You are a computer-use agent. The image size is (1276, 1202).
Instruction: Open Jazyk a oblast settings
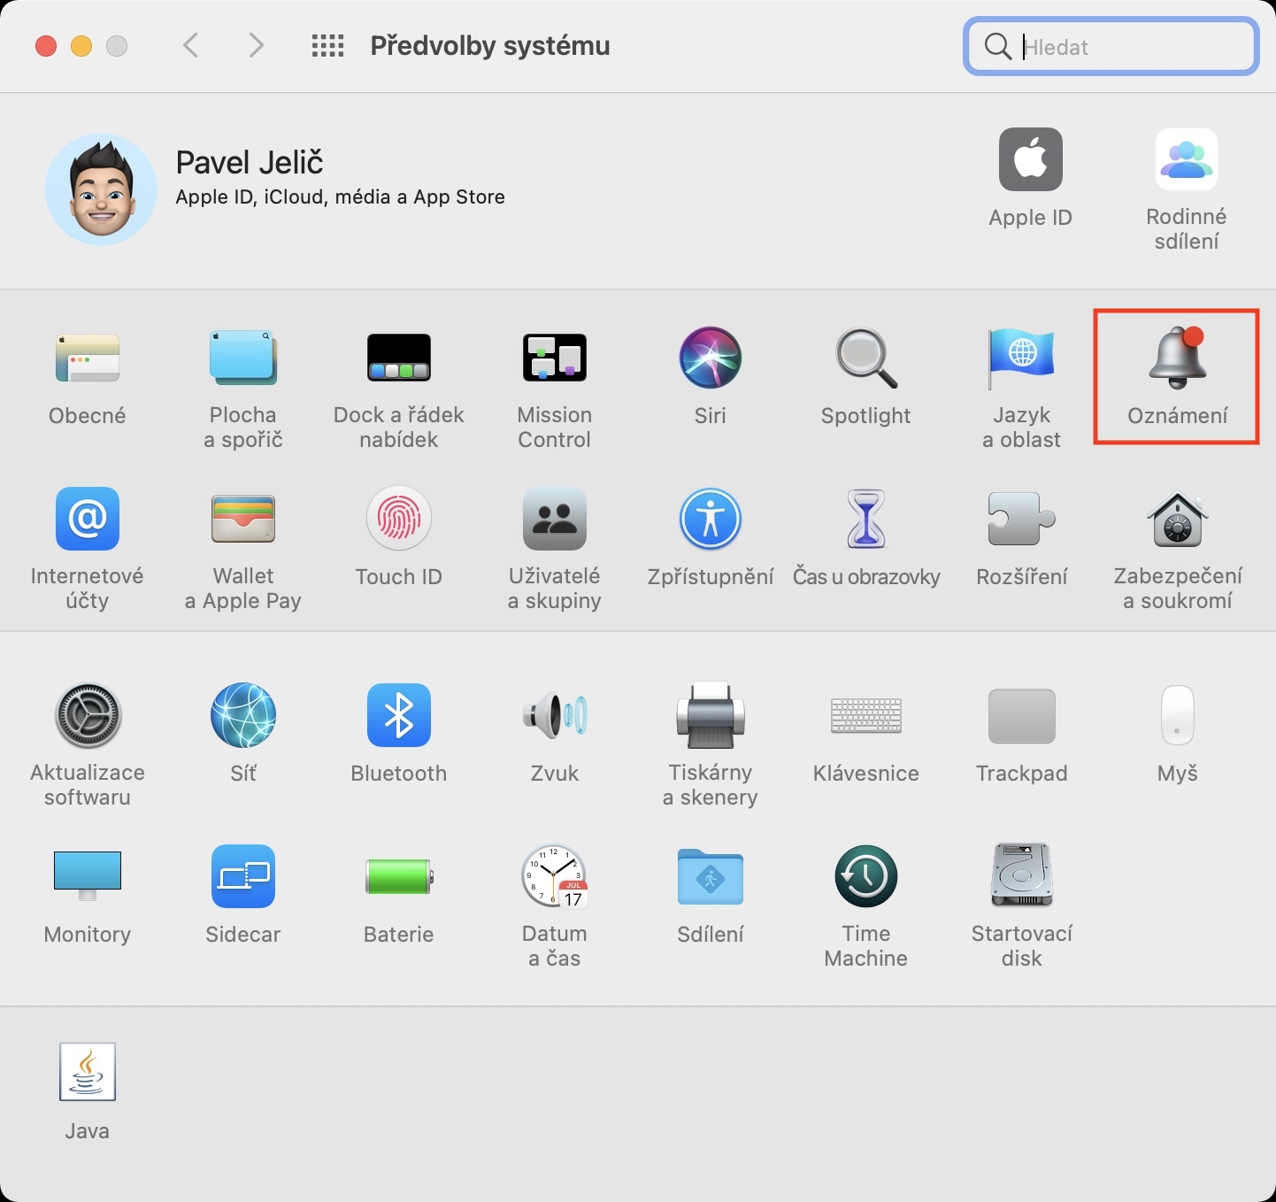click(x=1022, y=358)
